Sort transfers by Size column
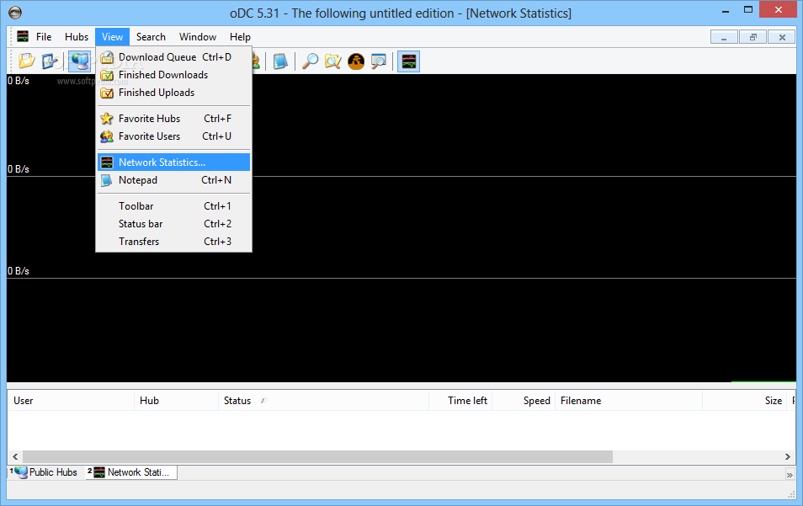Image resolution: width=803 pixels, height=506 pixels. pos(746,401)
